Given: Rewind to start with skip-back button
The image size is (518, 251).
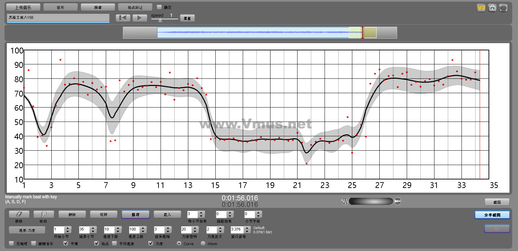Looking at the screenshot, I should point(123,18).
